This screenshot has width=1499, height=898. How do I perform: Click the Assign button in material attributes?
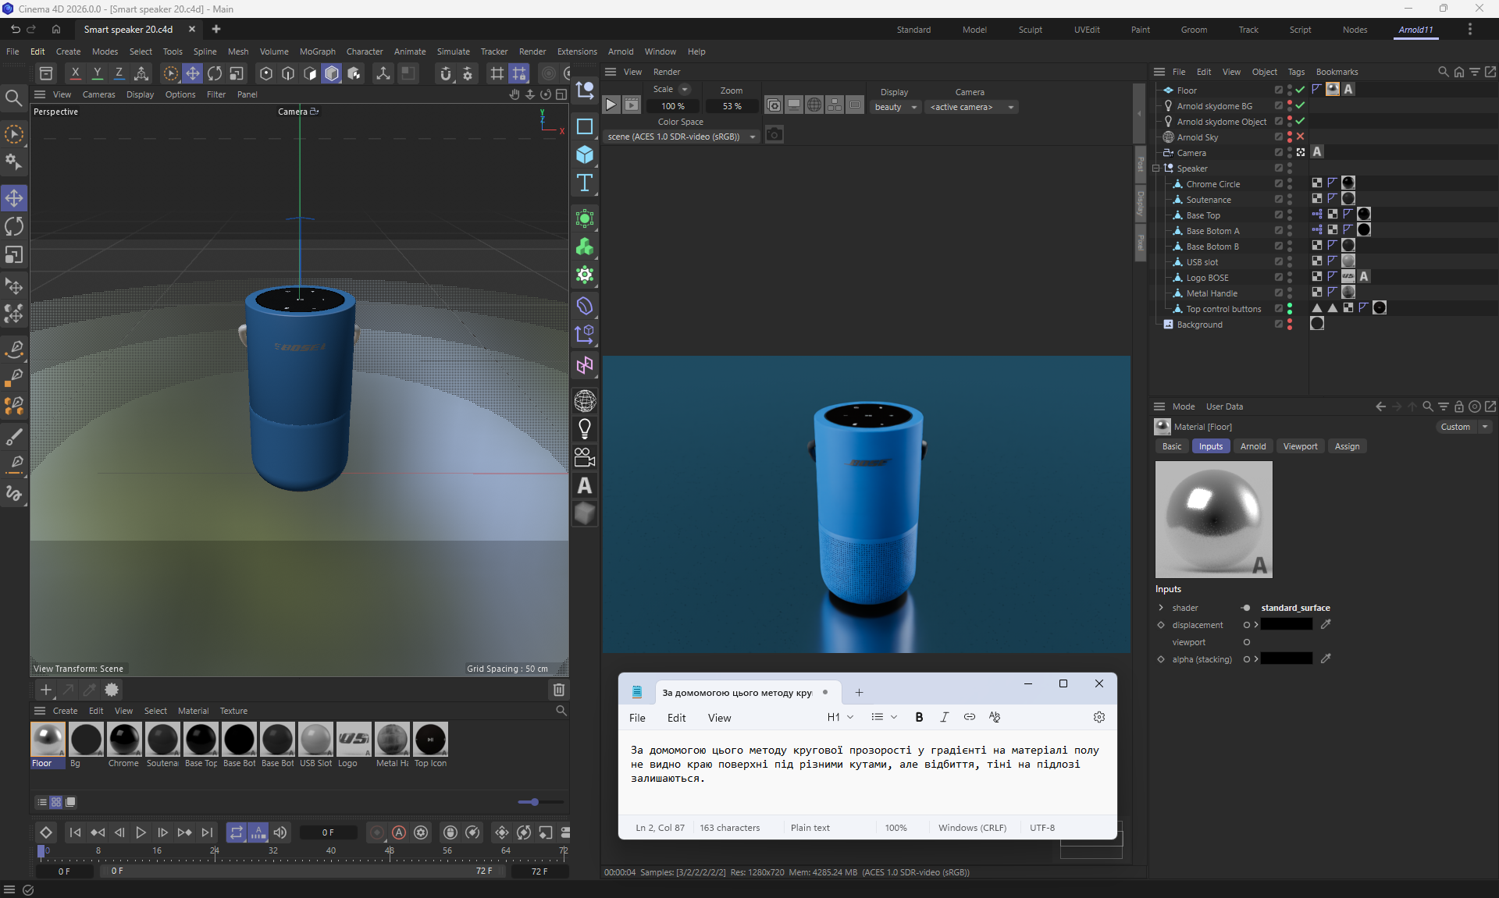click(x=1347, y=446)
